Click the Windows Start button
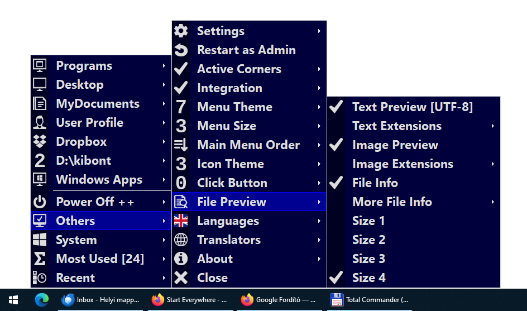 tap(13, 300)
